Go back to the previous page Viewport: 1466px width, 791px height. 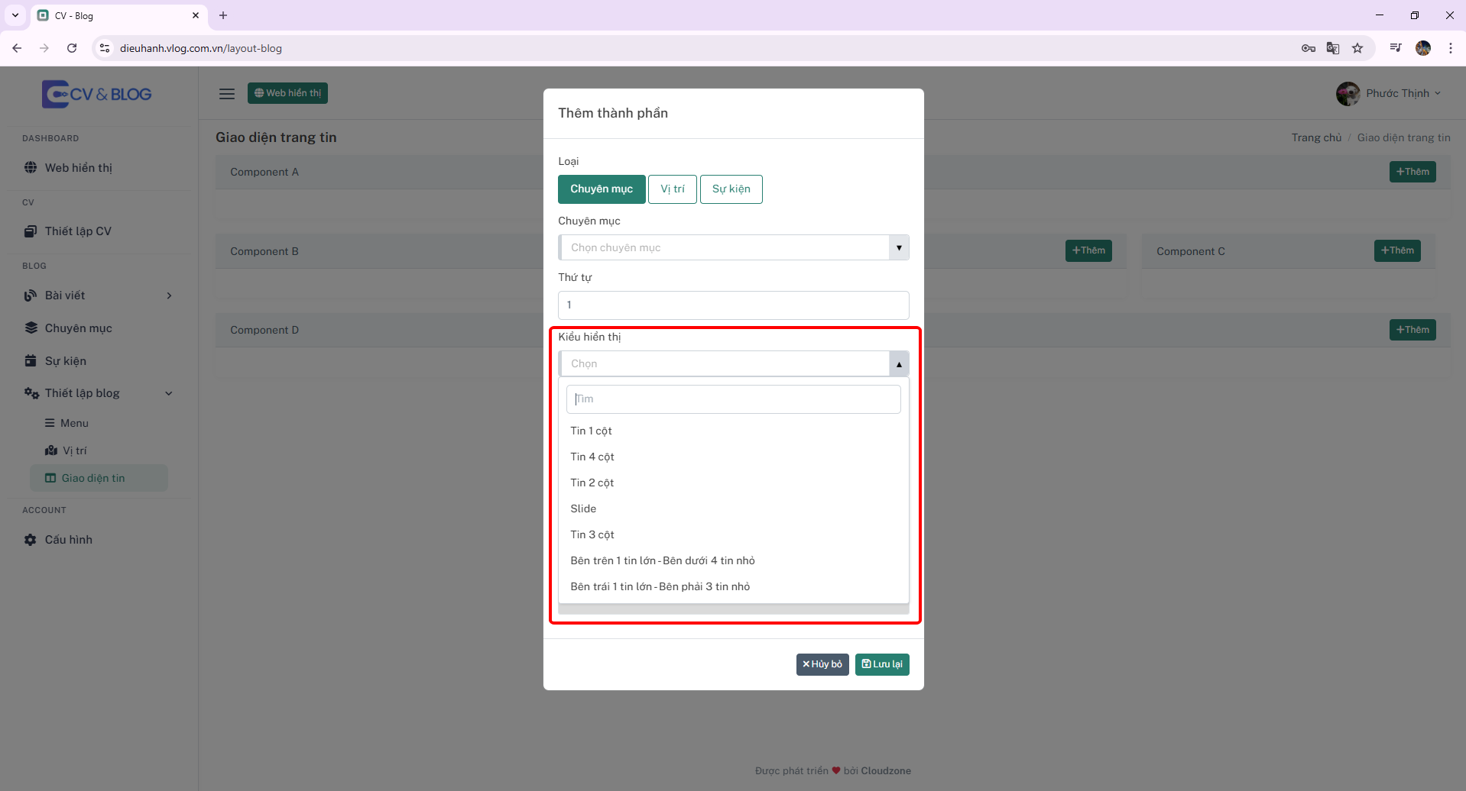tap(17, 48)
